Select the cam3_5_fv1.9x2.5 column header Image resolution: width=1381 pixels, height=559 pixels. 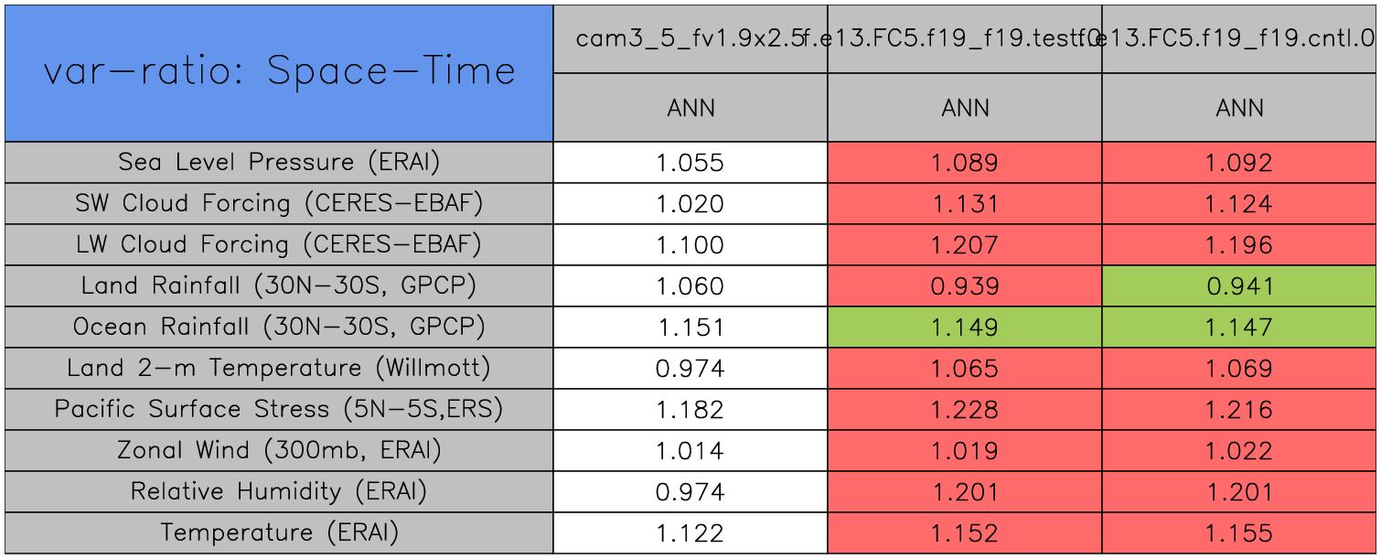pyautogui.click(x=688, y=38)
